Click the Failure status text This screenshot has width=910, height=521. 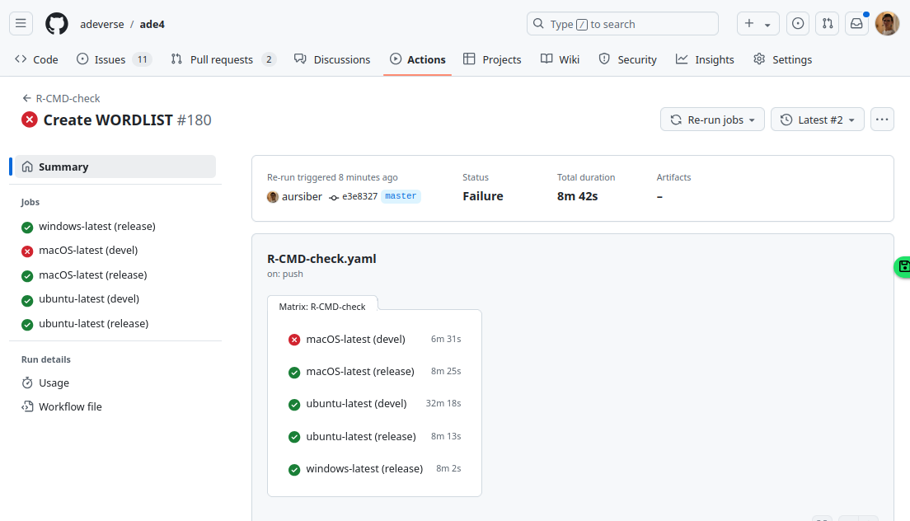[483, 196]
